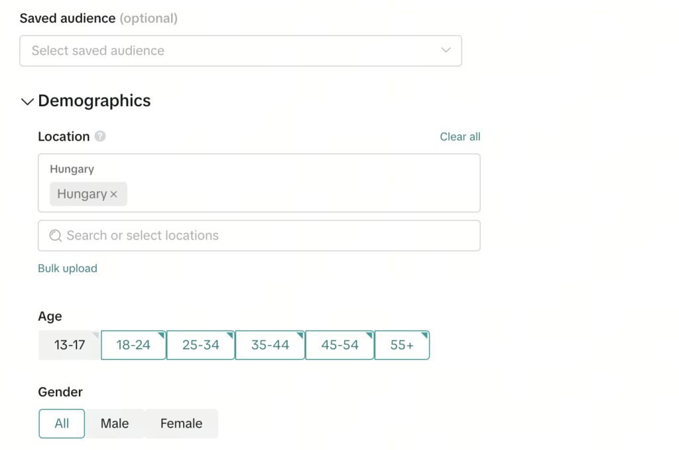The height and width of the screenshot is (450, 679).
Task: Collapse the Demographics section chevron
Action: pos(27,102)
